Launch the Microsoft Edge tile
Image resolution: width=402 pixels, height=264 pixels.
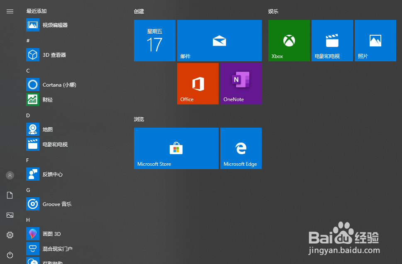(241, 148)
